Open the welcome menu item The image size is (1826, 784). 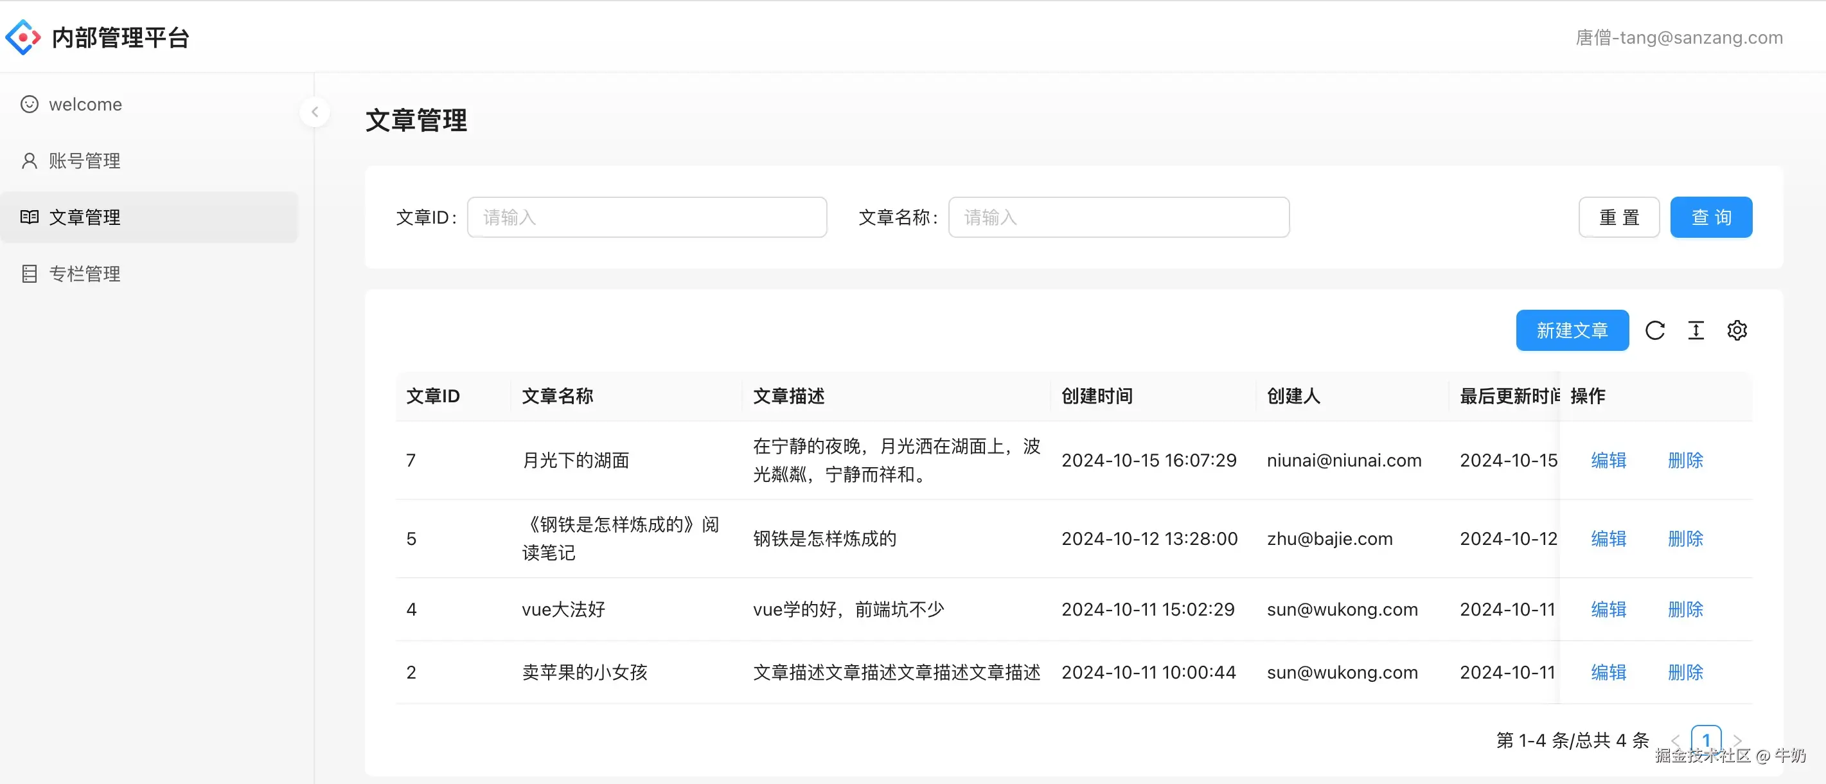coord(85,103)
